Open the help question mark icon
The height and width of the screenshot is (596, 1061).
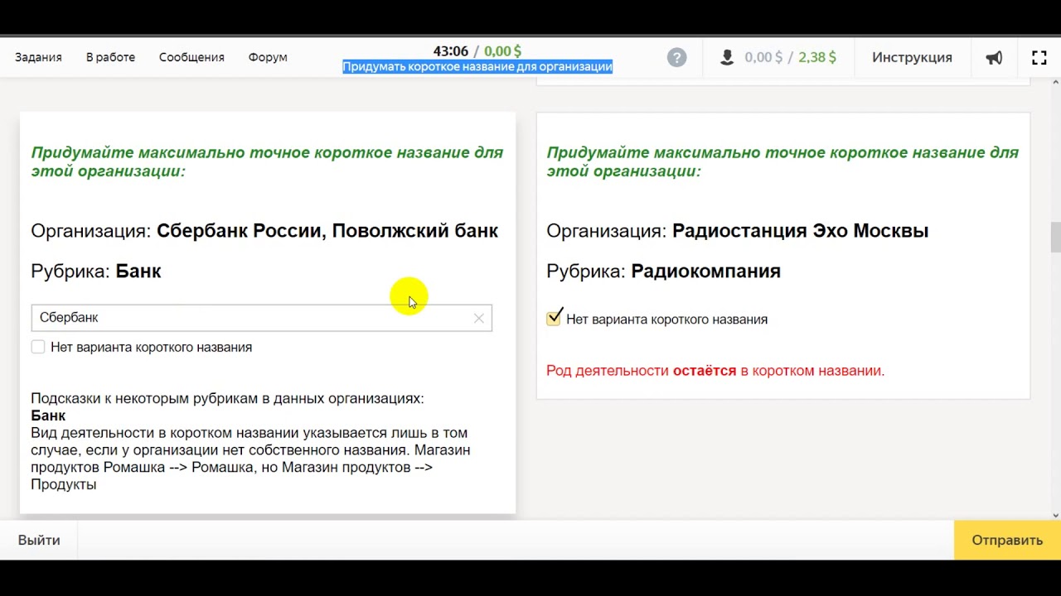tap(677, 57)
